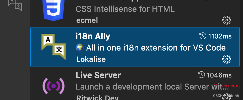
Task: Click the red Yuucn.com watermark text
Action: coord(227,86)
